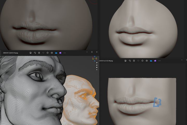Delete the 06-53-53.png image via trash icon

click(39, 53)
